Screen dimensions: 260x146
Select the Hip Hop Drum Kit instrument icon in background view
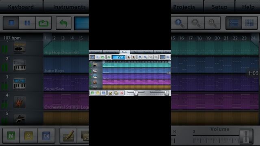tap(19, 48)
